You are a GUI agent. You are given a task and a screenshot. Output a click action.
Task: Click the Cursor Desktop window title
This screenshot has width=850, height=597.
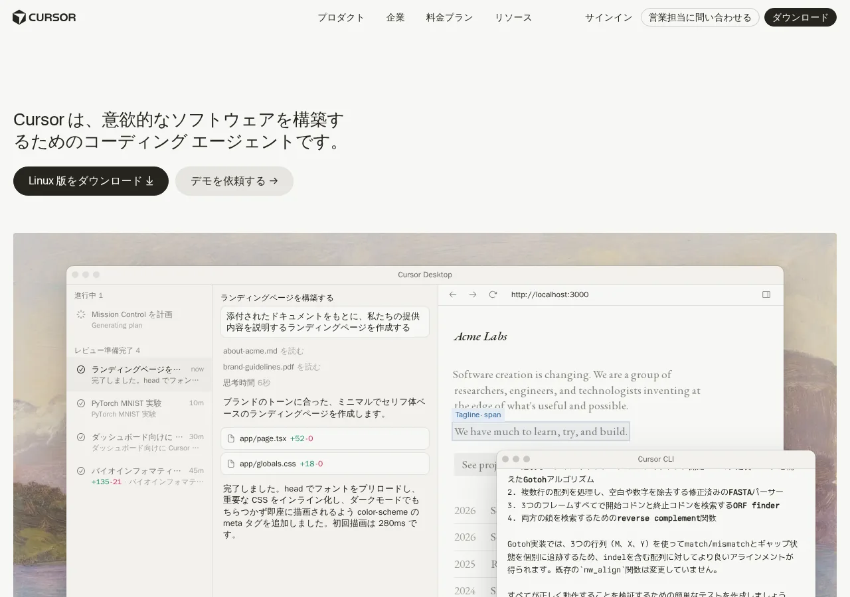pyautogui.click(x=425, y=275)
